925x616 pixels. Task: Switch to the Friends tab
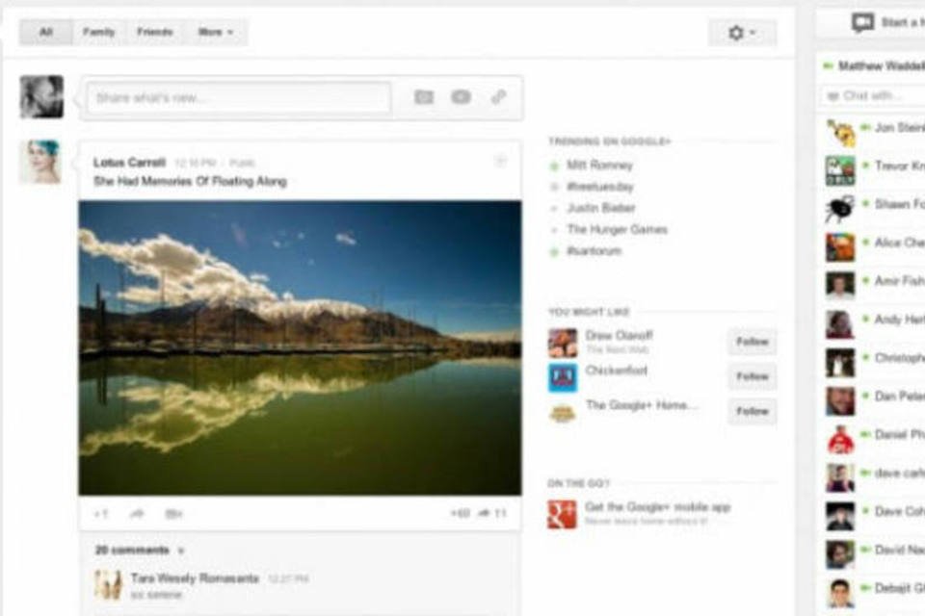pos(154,31)
